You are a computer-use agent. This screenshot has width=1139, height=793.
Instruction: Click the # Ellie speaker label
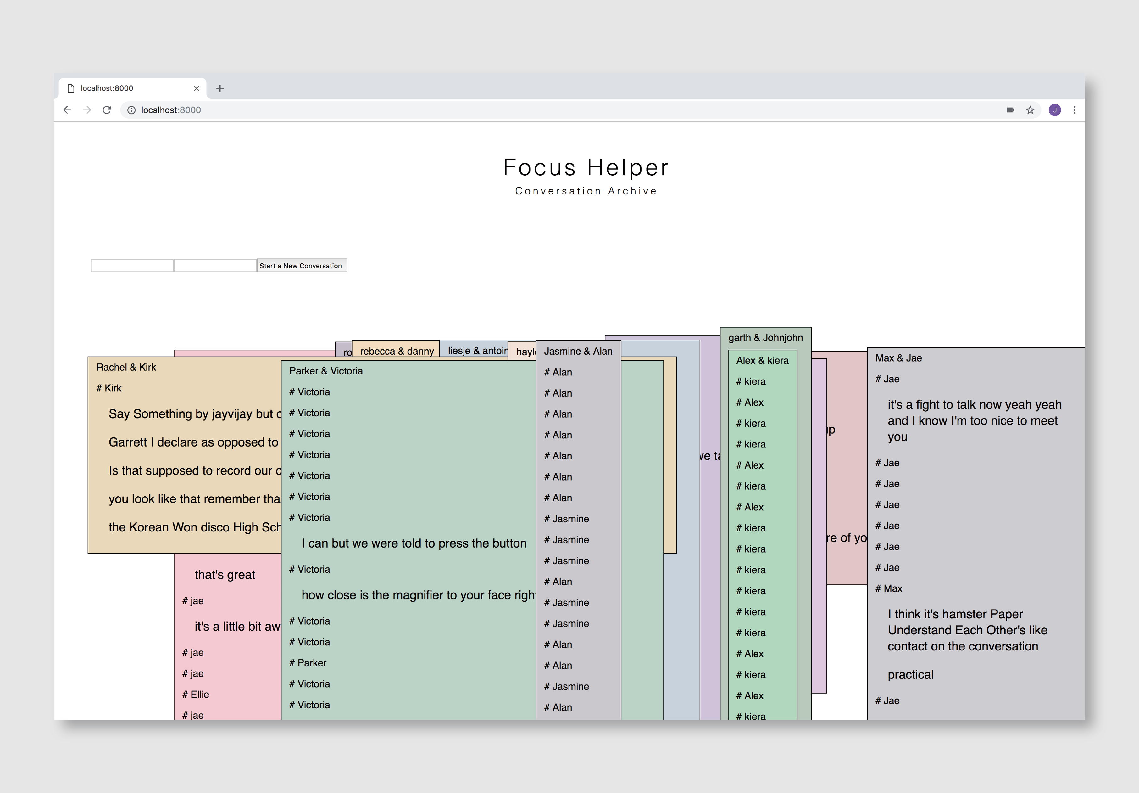click(x=196, y=694)
